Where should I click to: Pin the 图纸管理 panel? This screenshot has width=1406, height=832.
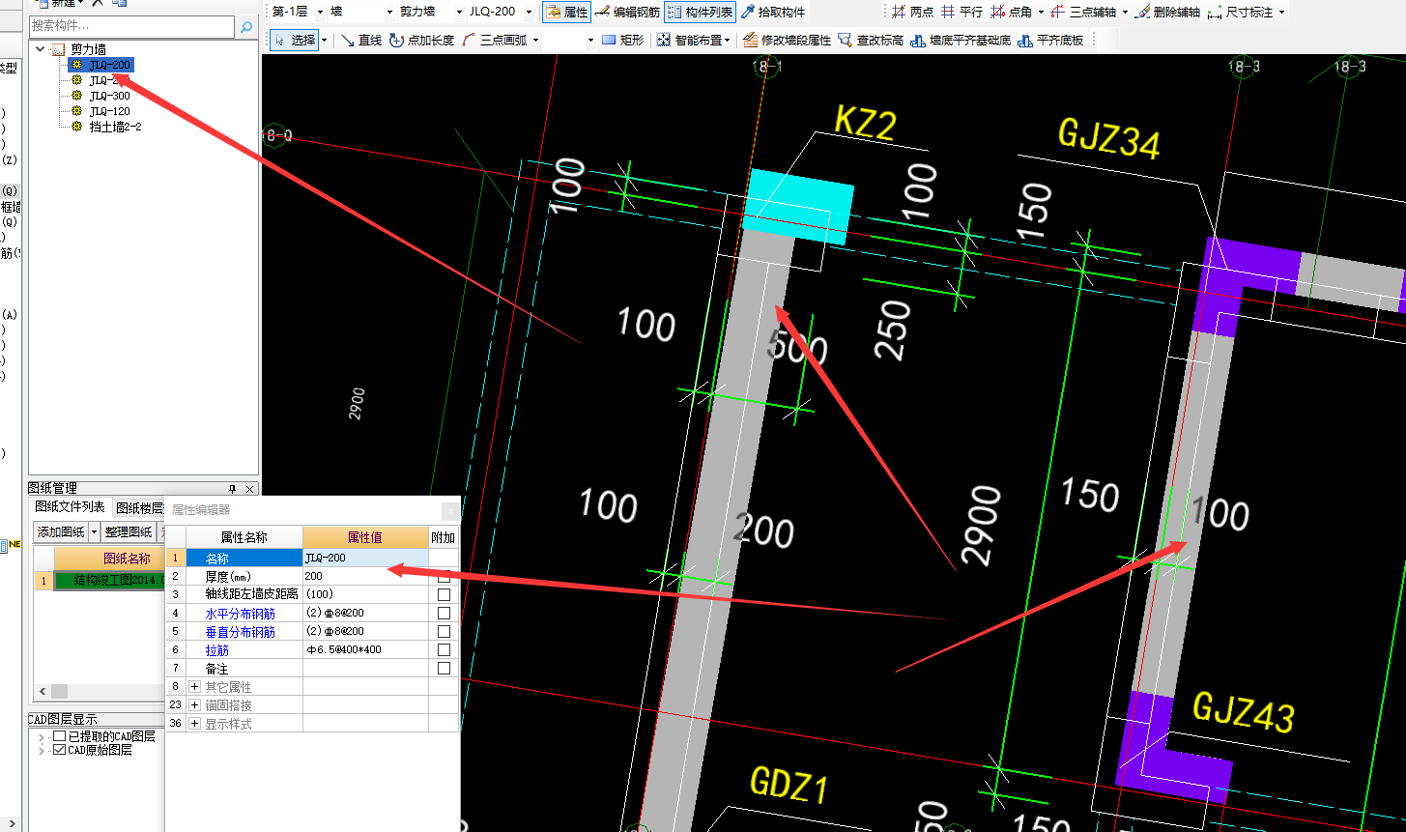coord(232,489)
